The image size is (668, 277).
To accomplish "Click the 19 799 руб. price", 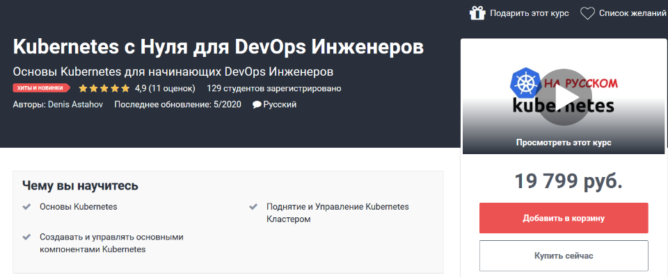I will click(568, 181).
